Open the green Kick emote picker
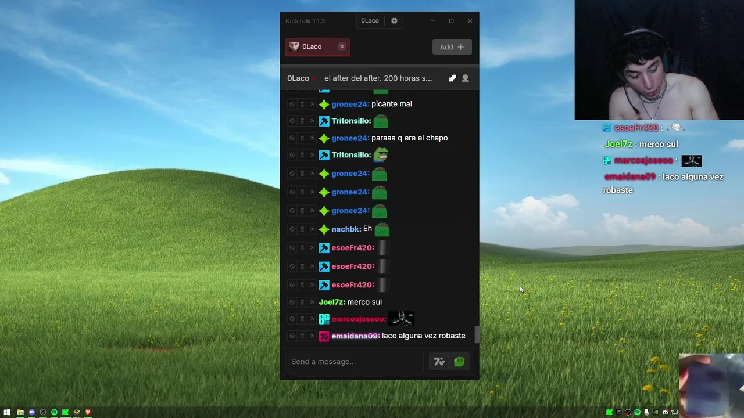Screen dimensions: 744x418 point(459,362)
